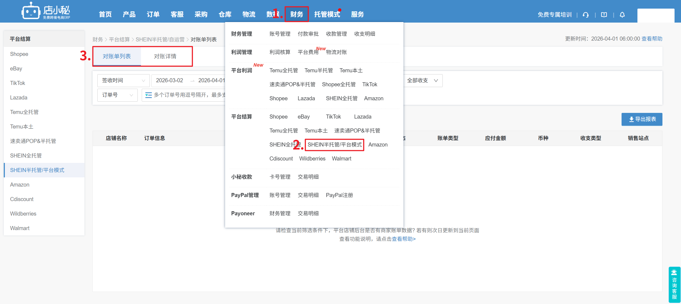Click the 导出报表 download button
681x304 pixels.
(x=642, y=119)
